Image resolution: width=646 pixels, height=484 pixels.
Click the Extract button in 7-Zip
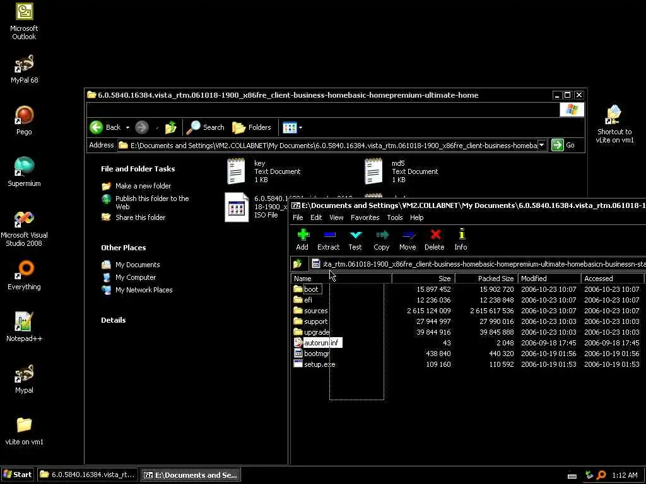pyautogui.click(x=328, y=240)
